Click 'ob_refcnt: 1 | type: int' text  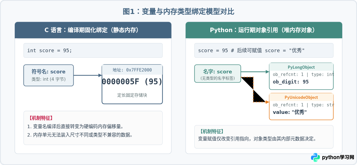[x=303, y=75]
